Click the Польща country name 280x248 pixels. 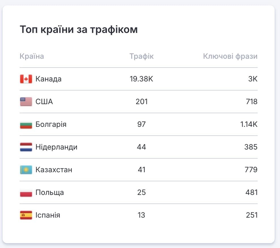pyautogui.click(x=50, y=193)
